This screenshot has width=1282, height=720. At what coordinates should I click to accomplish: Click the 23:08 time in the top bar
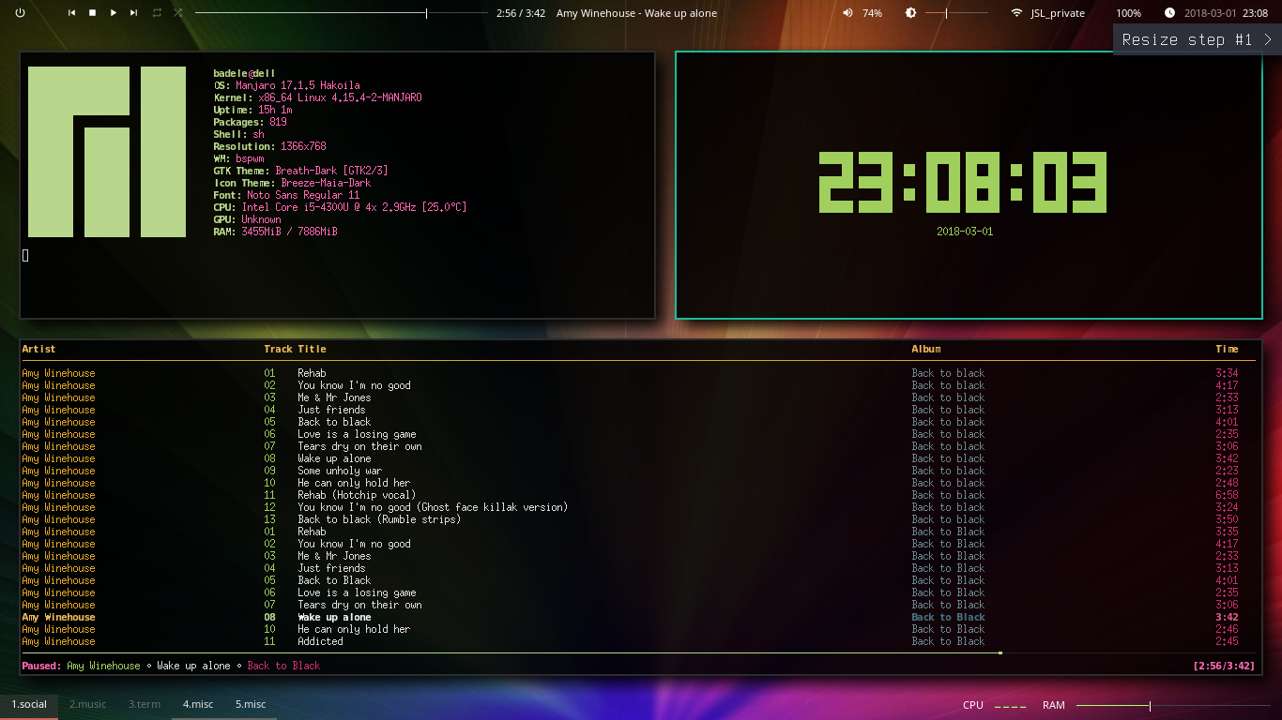1255,13
